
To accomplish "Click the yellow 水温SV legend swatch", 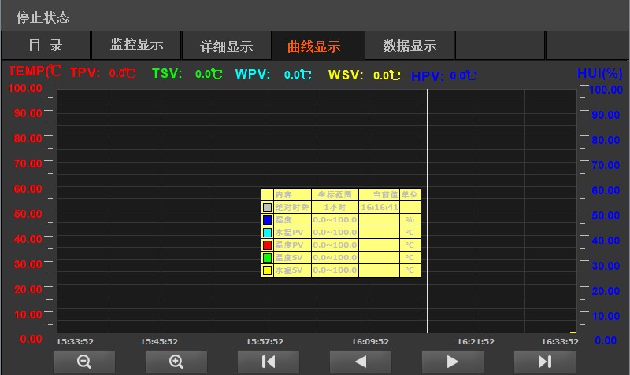I will point(267,270).
